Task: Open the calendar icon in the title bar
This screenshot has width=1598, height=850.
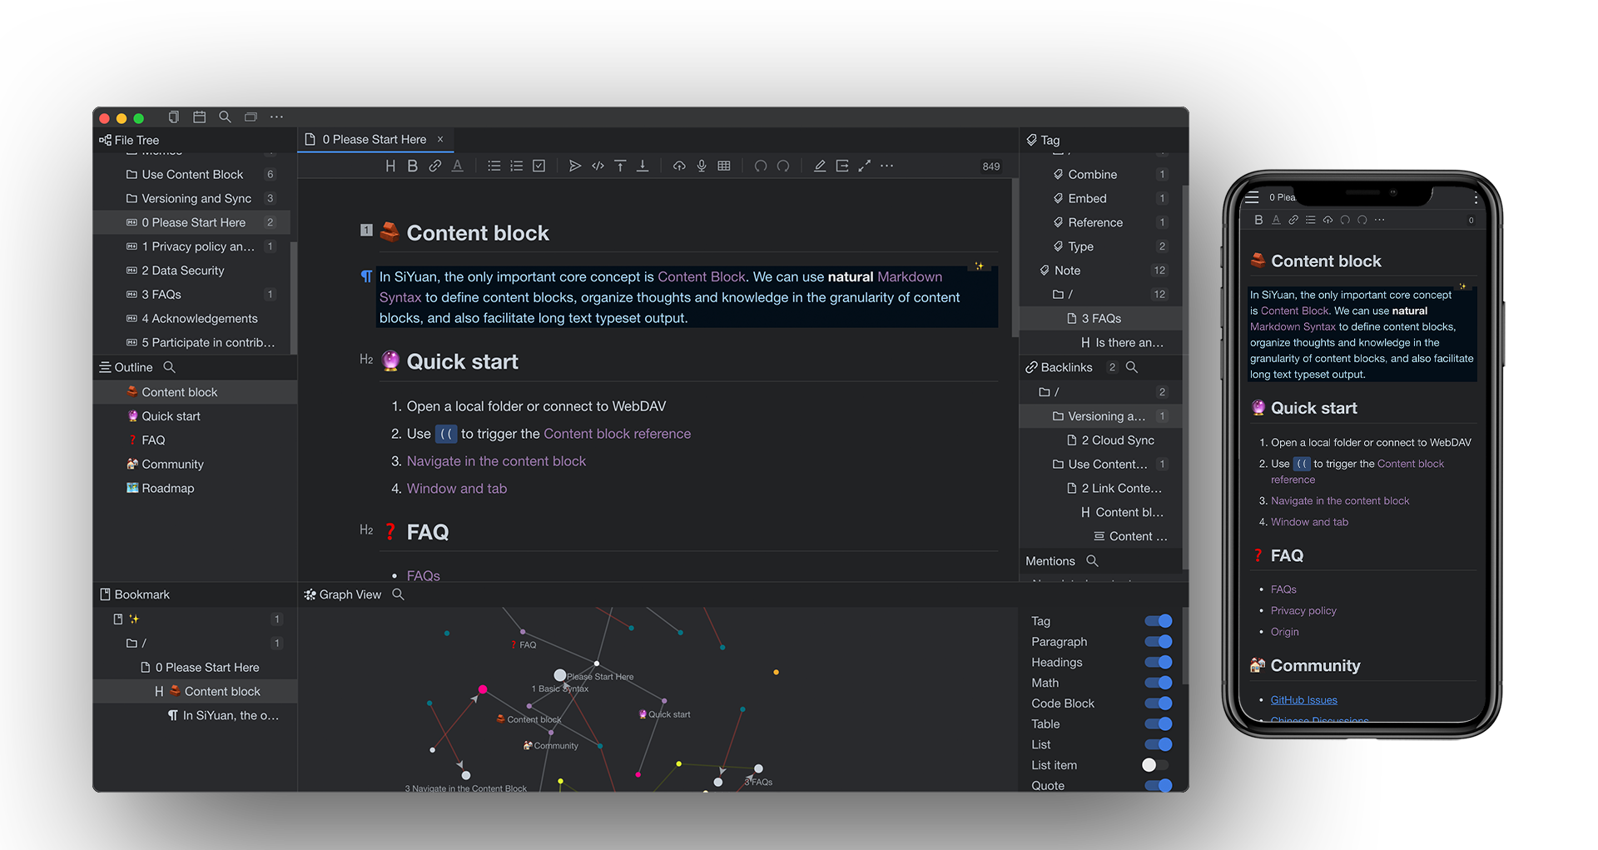Action: coord(200,117)
